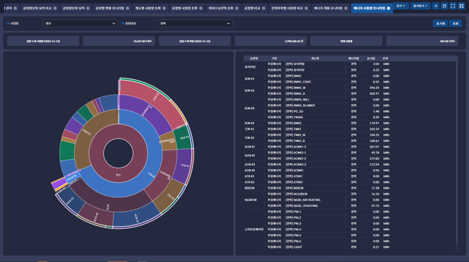Toggle fullscreen with the expand icon
The image size is (469, 262).
tap(453, 6)
